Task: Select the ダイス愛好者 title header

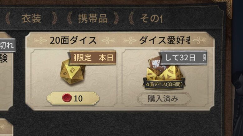Action: [164, 40]
